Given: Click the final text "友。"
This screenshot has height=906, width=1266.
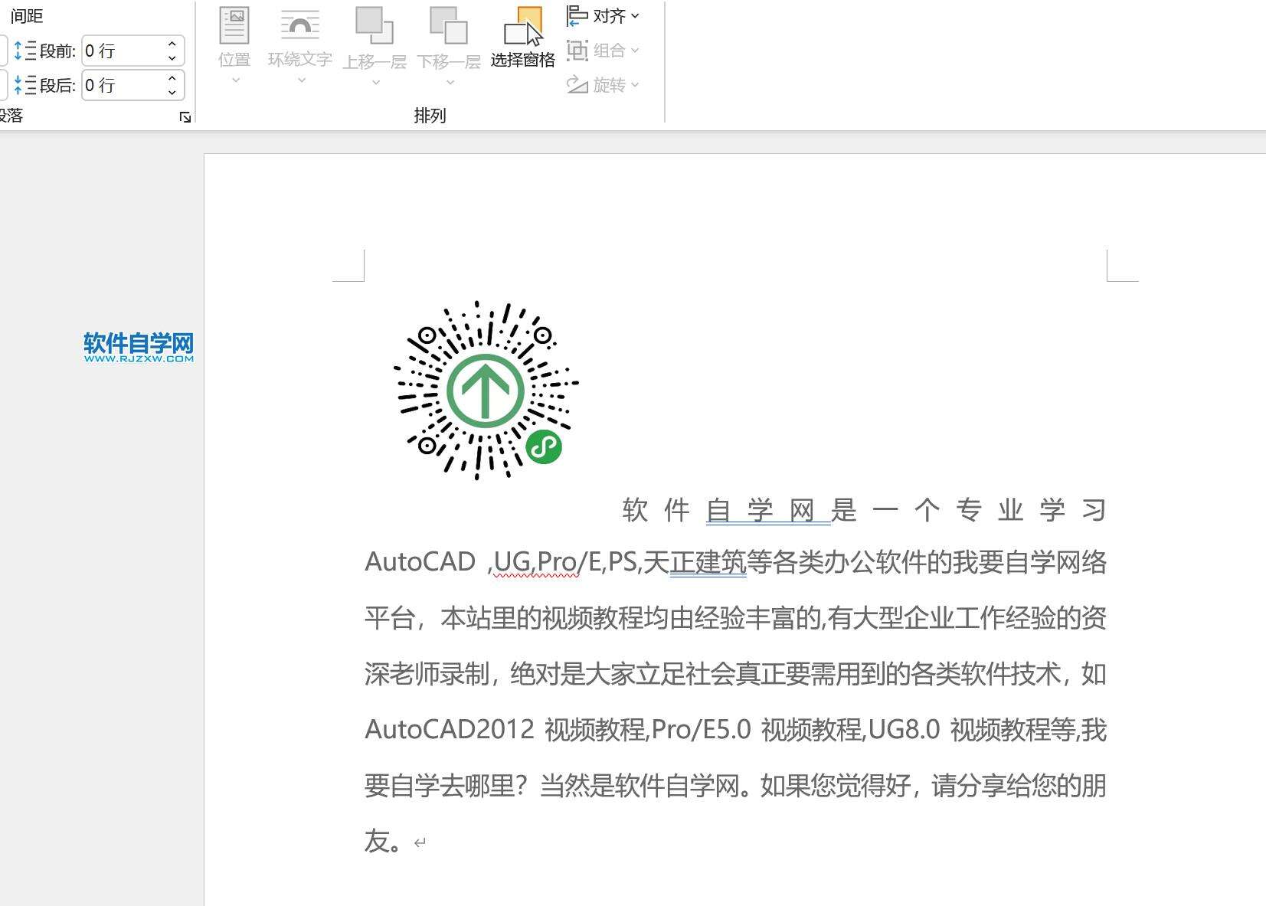Looking at the screenshot, I should [x=383, y=841].
